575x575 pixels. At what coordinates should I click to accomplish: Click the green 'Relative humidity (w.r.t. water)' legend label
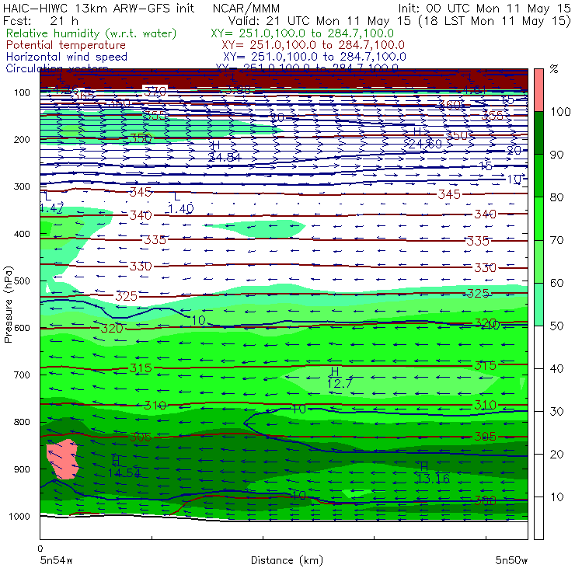[92, 33]
